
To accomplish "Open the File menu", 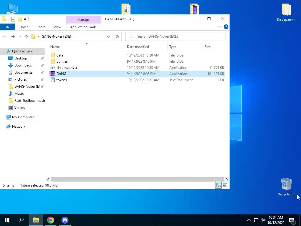I will pyautogui.click(x=7, y=27).
